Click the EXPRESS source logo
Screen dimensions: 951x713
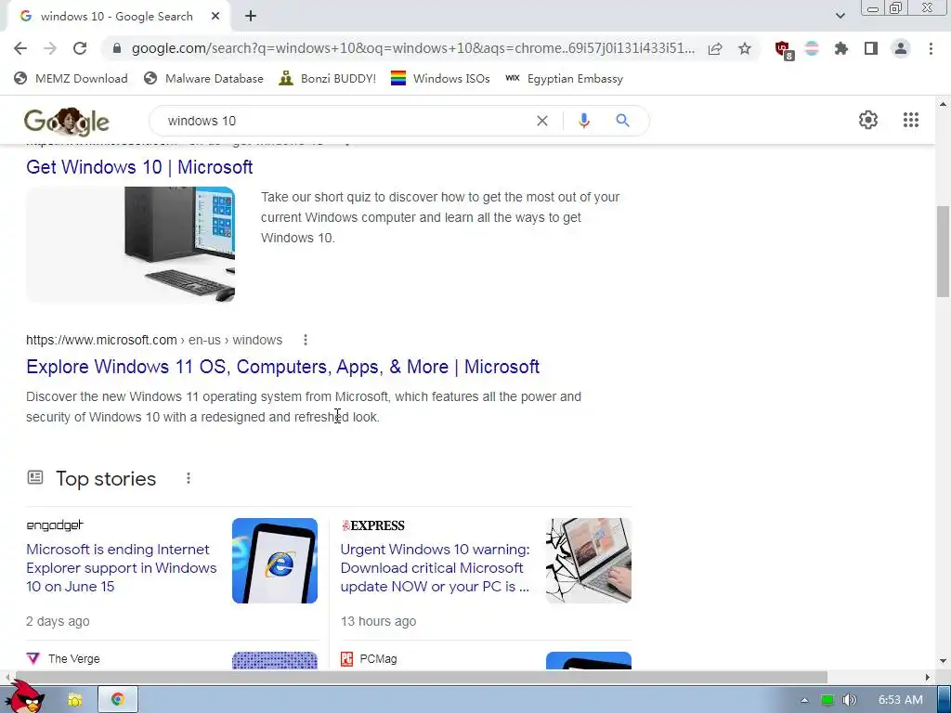pos(373,525)
